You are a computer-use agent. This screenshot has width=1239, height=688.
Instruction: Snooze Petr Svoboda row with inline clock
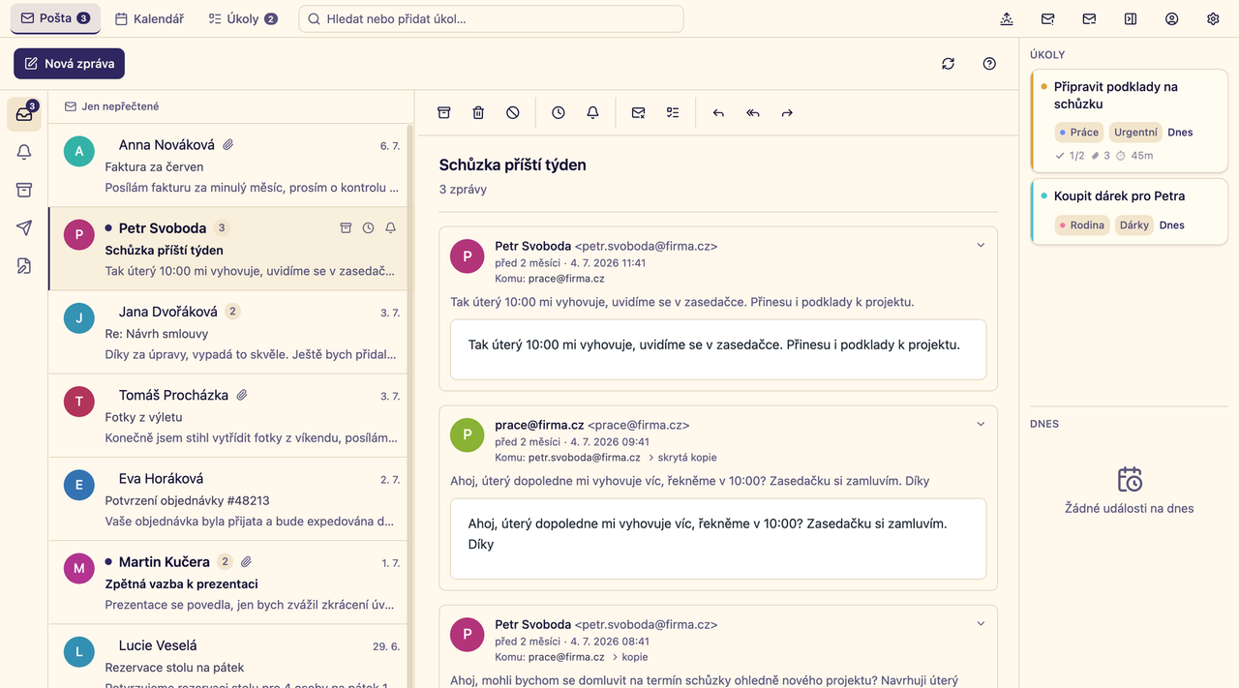(368, 228)
